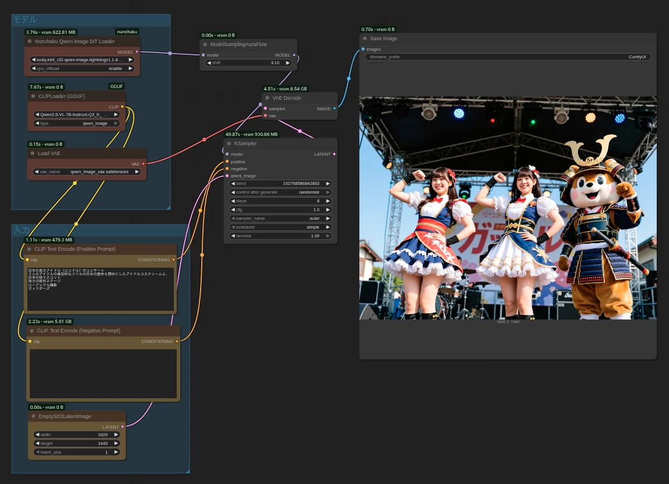Increase seed with right arrow
This screenshot has height=484, width=669.
pos(328,183)
